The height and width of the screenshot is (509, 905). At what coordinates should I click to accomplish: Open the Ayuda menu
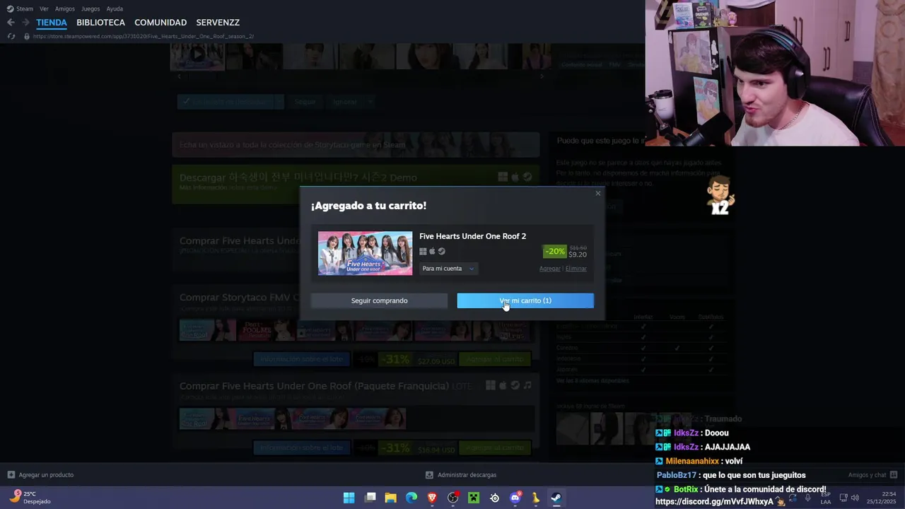pyautogui.click(x=115, y=8)
